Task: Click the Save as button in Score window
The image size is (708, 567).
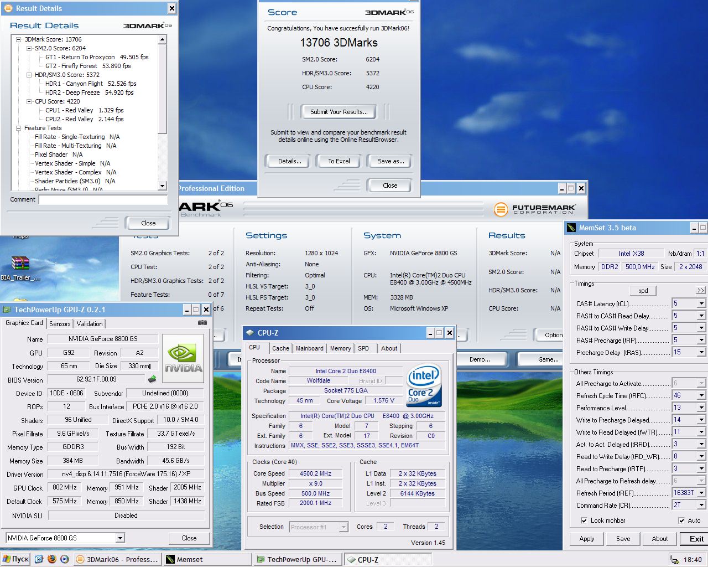Action: coord(391,161)
